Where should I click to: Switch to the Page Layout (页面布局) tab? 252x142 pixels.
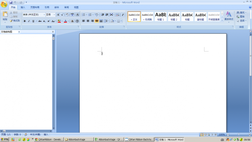pos(35,7)
